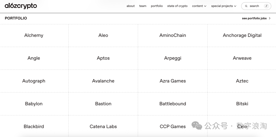Open the Aptos portfolio entry
The height and width of the screenshot is (137, 276).
pos(103,58)
